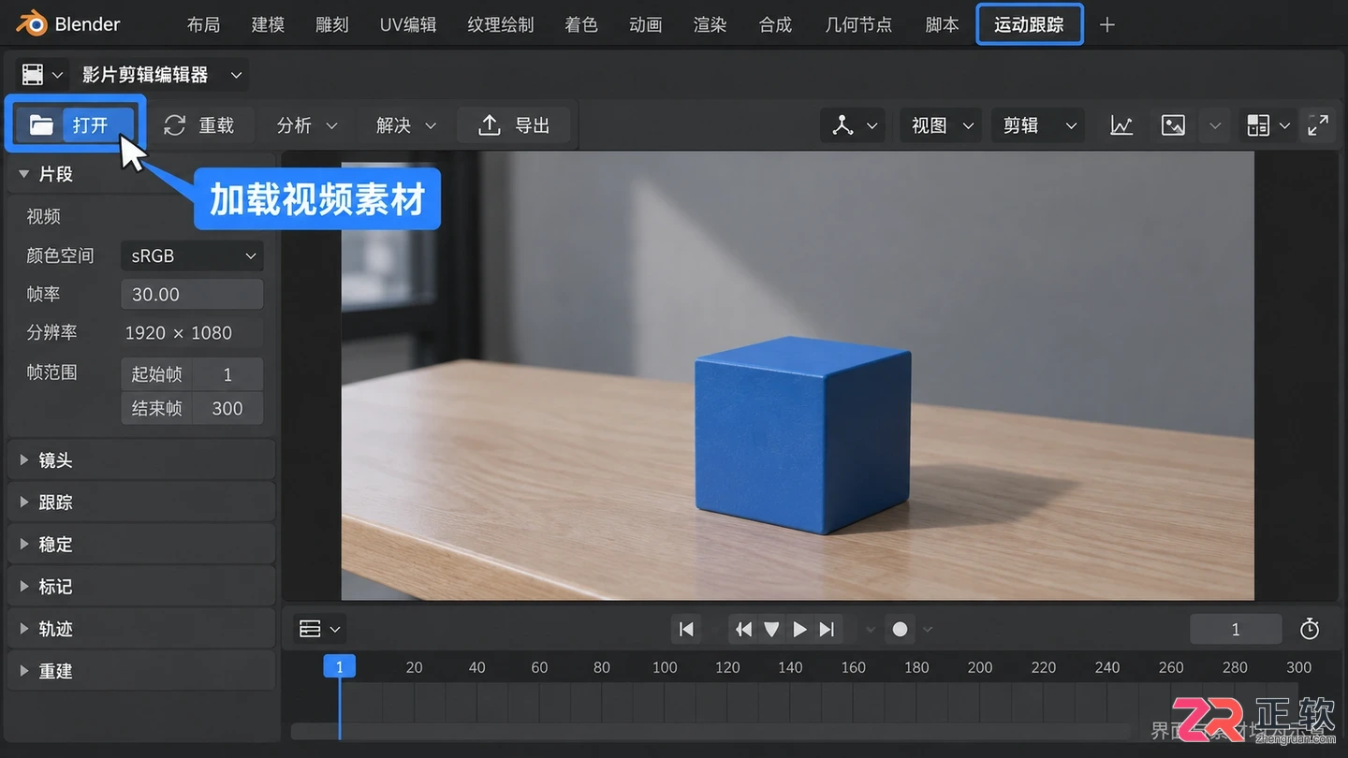The width and height of the screenshot is (1348, 758).
Task: Toggle fullscreen expand arrows icon
Action: click(x=1318, y=125)
